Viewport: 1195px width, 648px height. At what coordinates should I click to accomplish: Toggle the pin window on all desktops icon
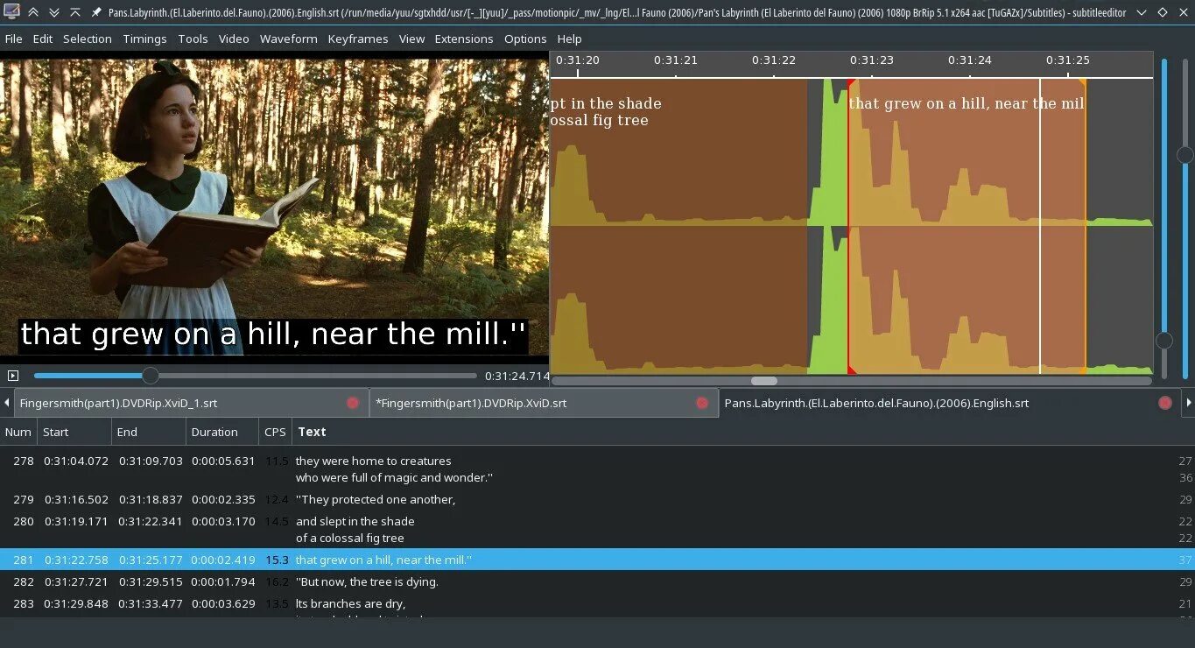[x=96, y=12]
